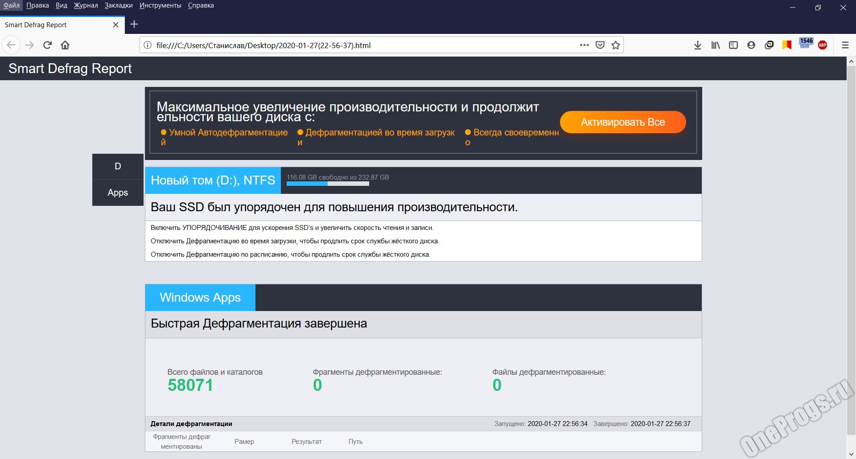Open the Downloads panel
The image size is (856, 459).
tap(698, 45)
